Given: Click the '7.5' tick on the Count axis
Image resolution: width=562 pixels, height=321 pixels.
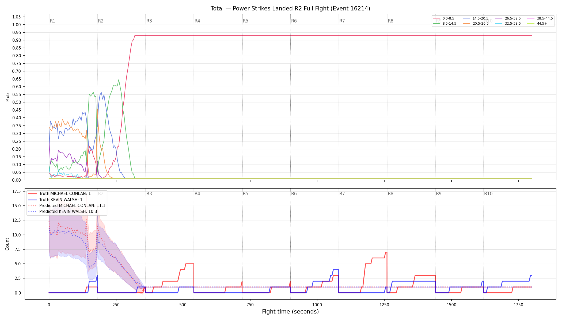Looking at the screenshot, I should (x=18, y=249).
